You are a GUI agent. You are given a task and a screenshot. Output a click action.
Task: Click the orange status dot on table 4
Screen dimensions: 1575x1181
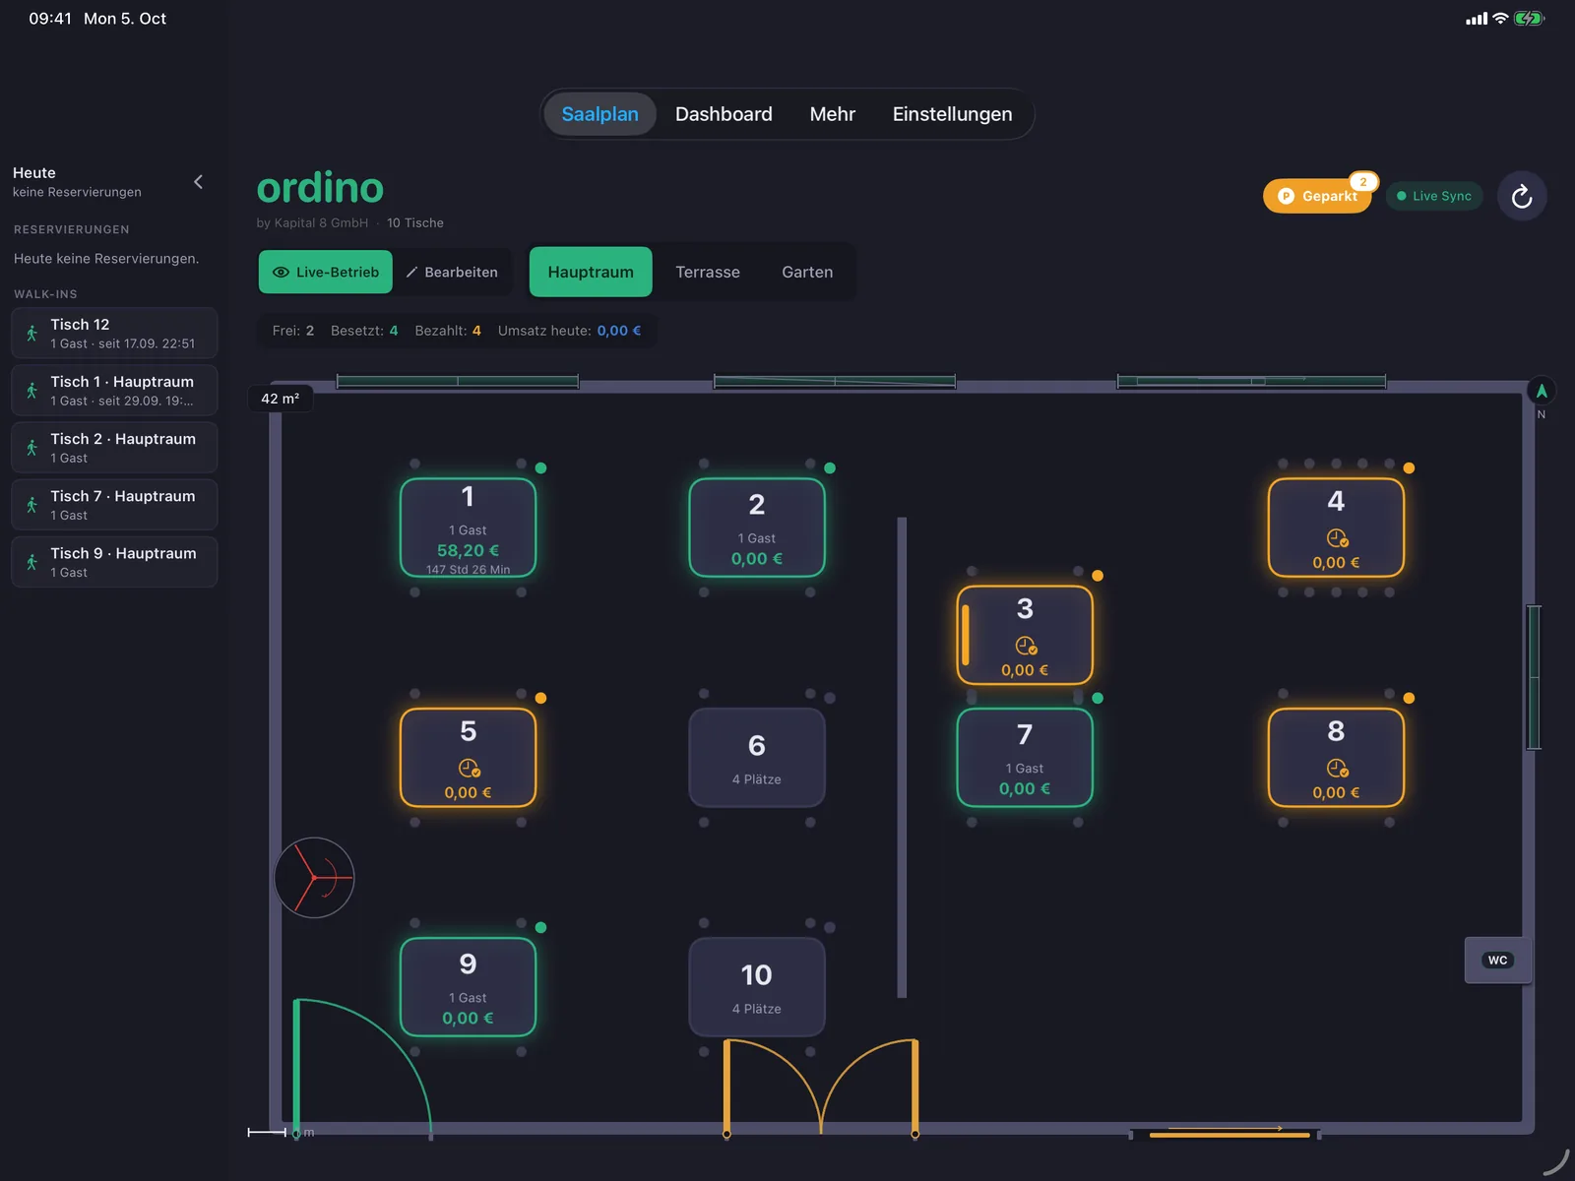[x=1409, y=468]
